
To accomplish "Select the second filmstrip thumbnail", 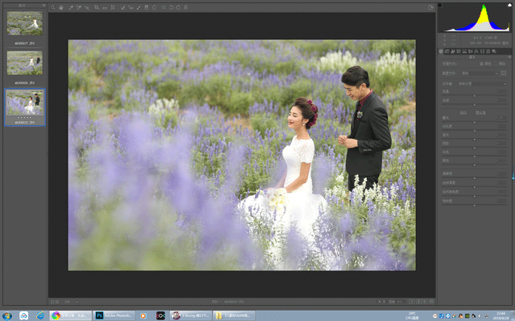I will (x=25, y=63).
